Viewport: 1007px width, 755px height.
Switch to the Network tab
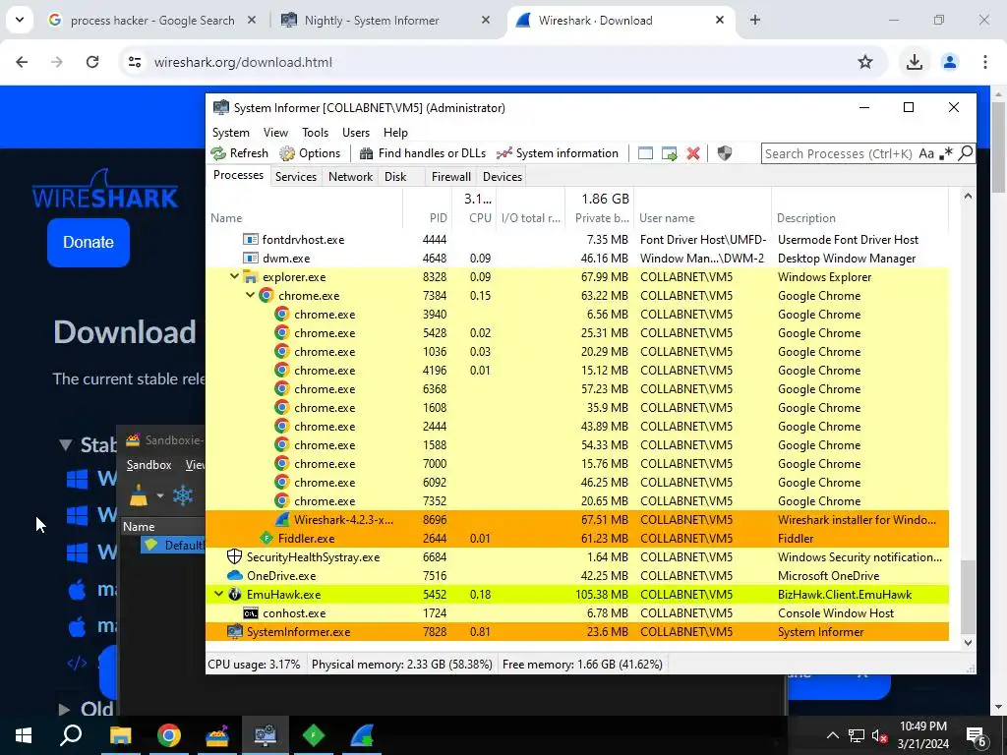(x=350, y=177)
